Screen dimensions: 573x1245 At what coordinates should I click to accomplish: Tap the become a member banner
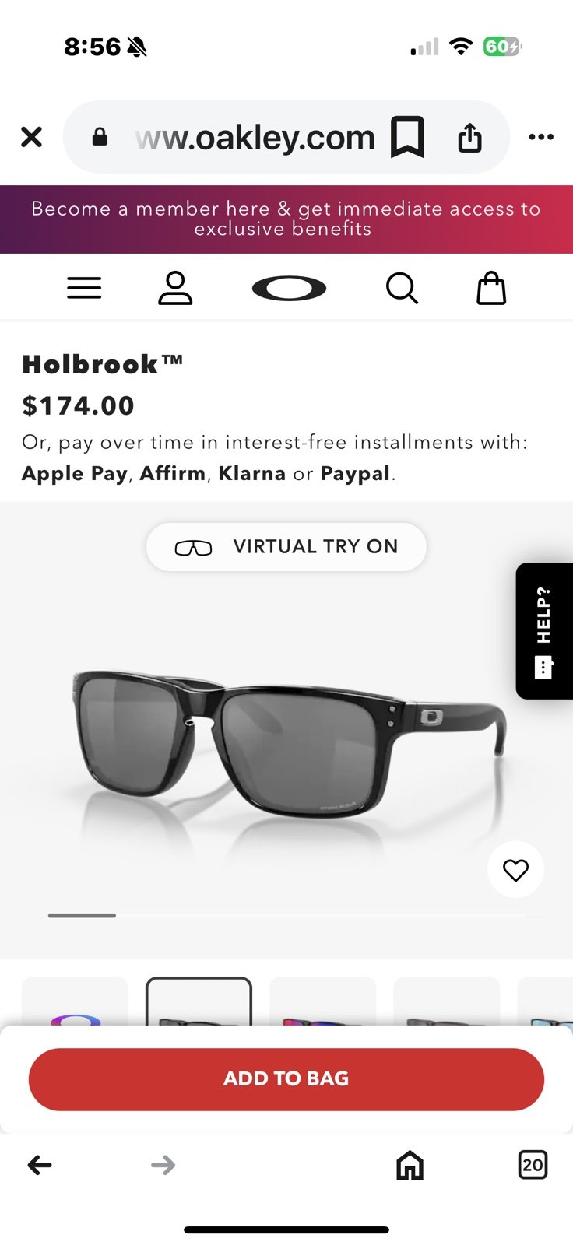tap(286, 219)
